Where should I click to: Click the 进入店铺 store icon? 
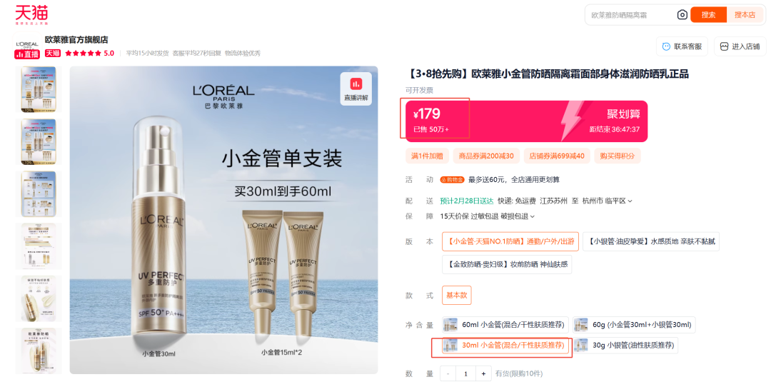pyautogui.click(x=724, y=46)
